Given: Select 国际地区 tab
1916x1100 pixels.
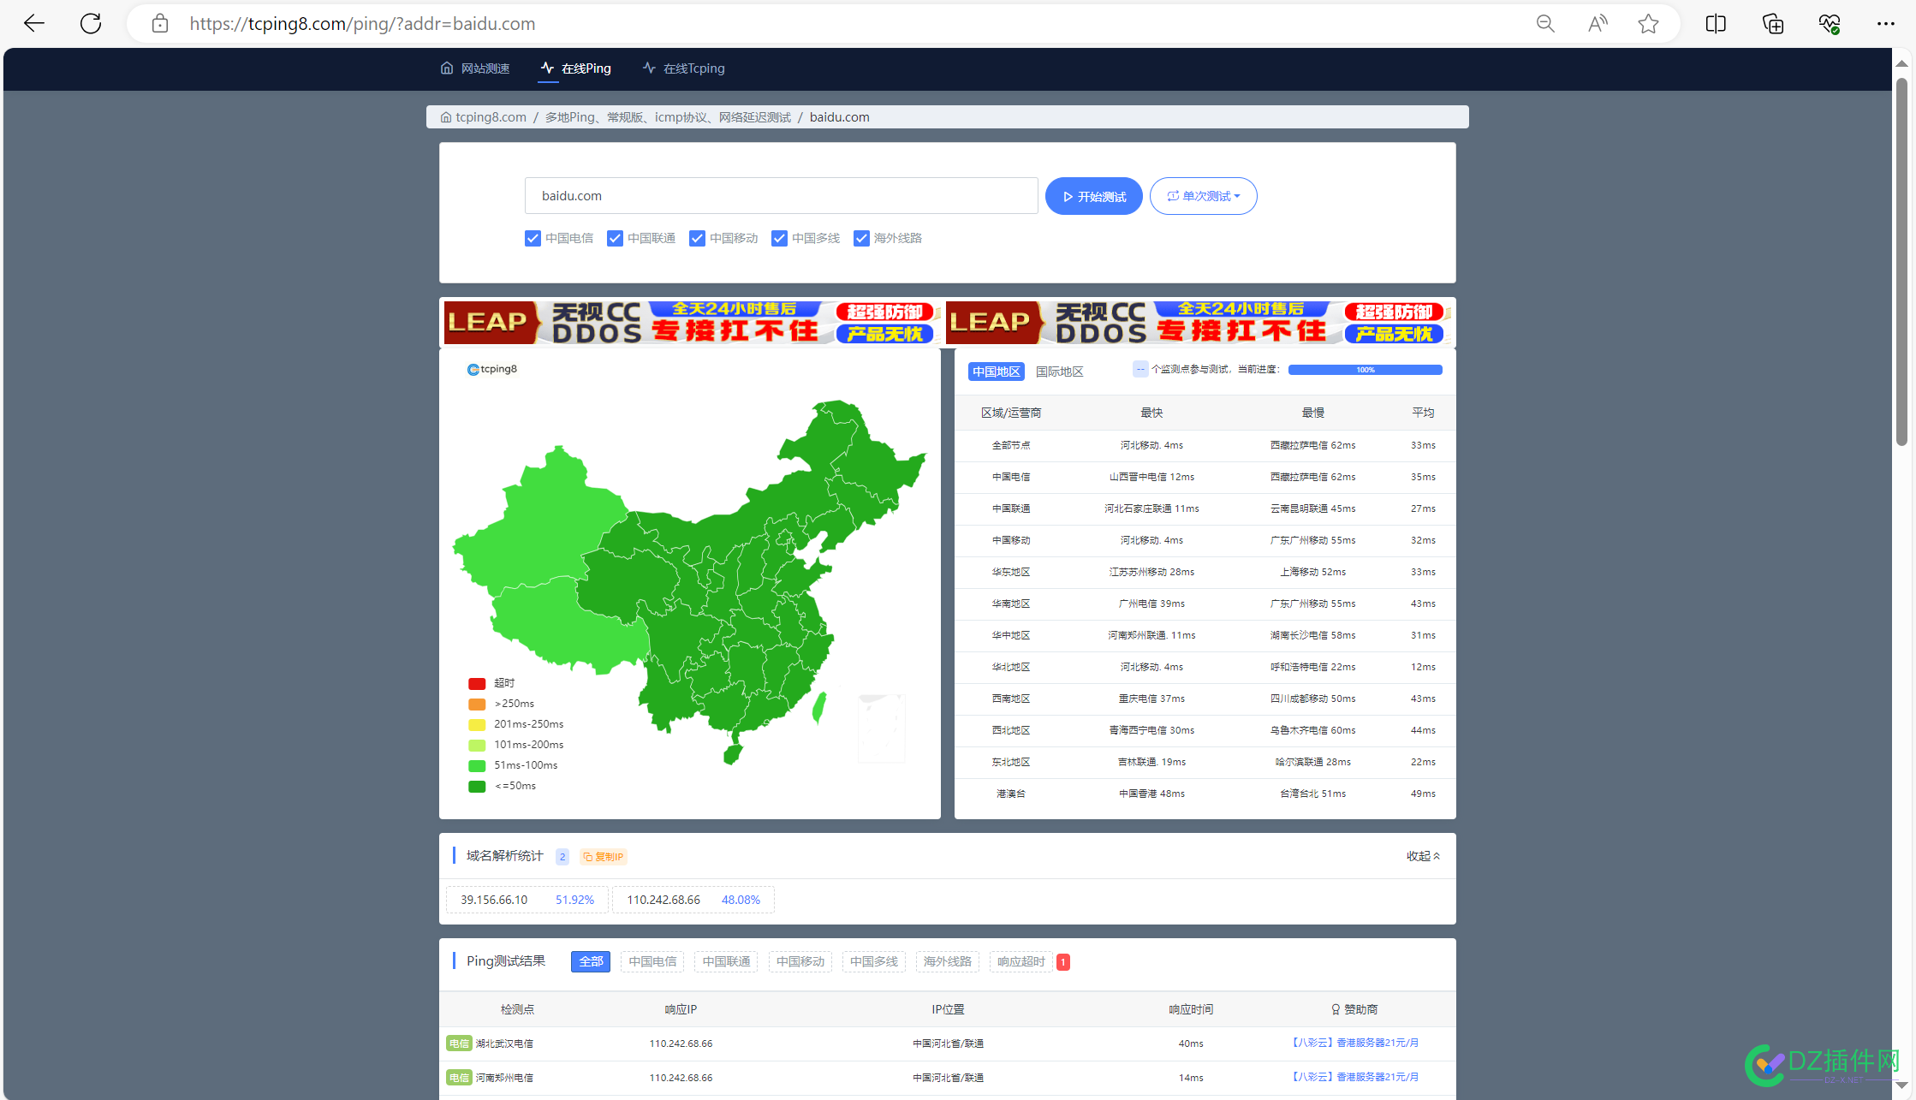Looking at the screenshot, I should [1060, 372].
